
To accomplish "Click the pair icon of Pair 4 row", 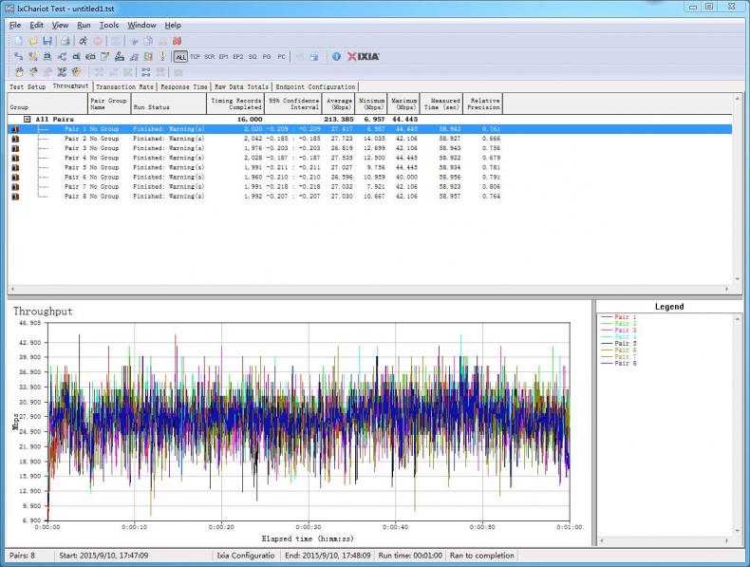I will click(15, 158).
